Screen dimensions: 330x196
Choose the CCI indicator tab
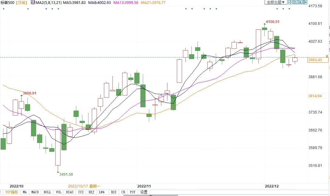[81, 192]
